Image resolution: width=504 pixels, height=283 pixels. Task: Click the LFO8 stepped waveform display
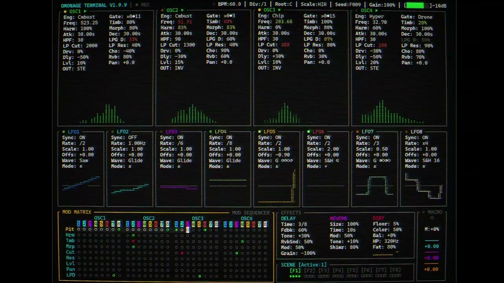(423, 186)
